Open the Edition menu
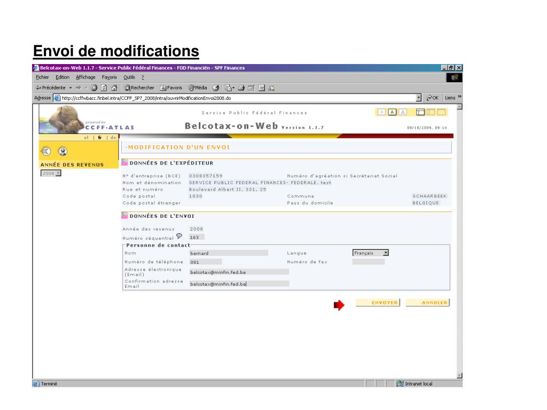The image size is (547, 410). pyautogui.click(x=62, y=77)
